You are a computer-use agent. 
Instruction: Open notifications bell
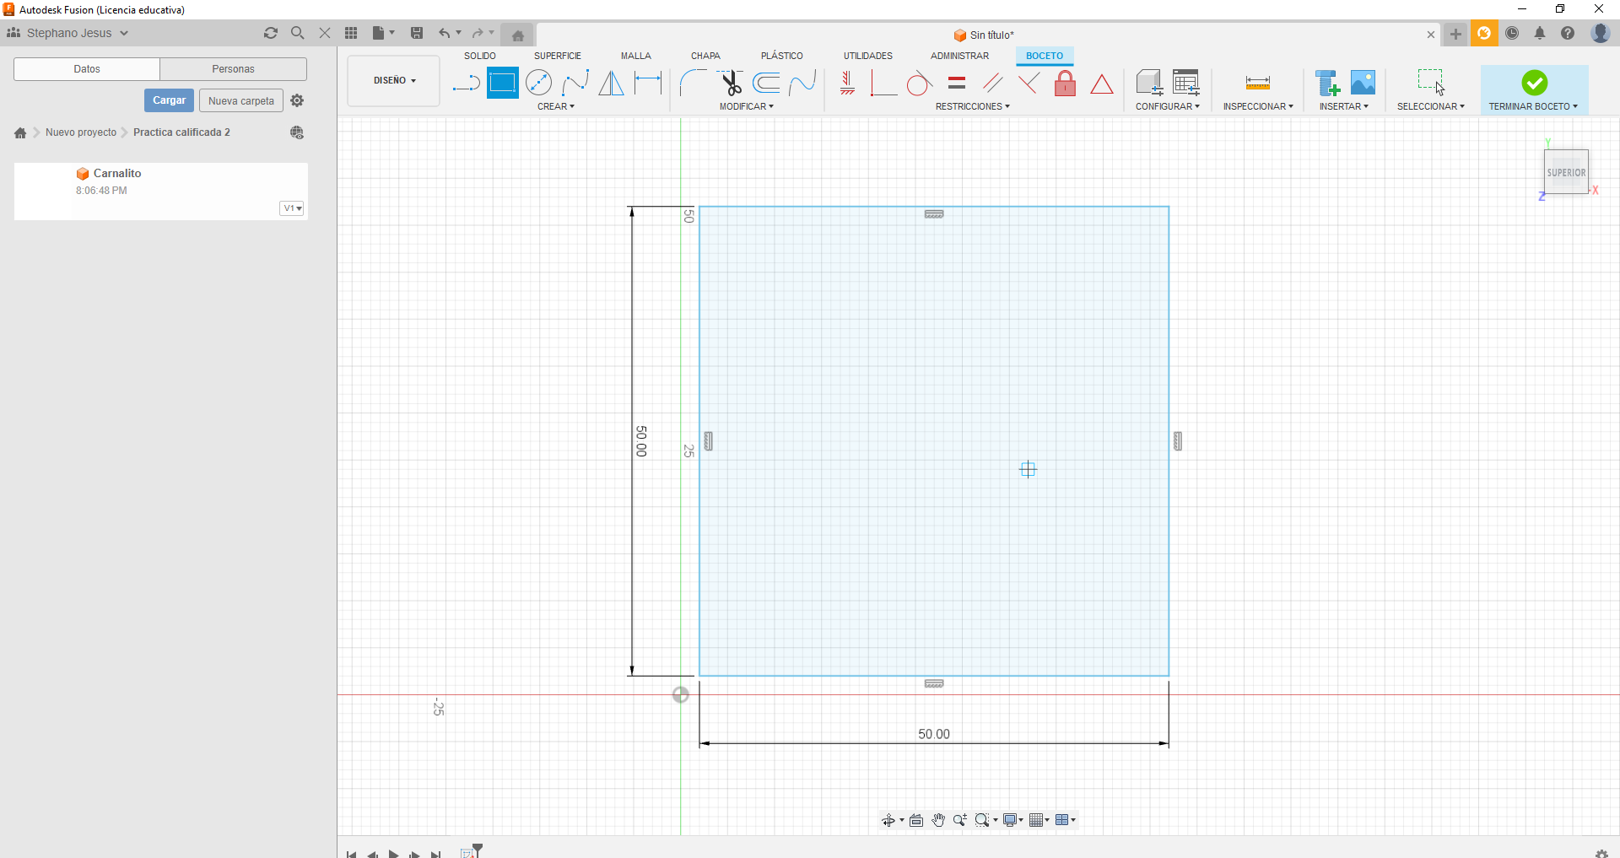coord(1540,34)
